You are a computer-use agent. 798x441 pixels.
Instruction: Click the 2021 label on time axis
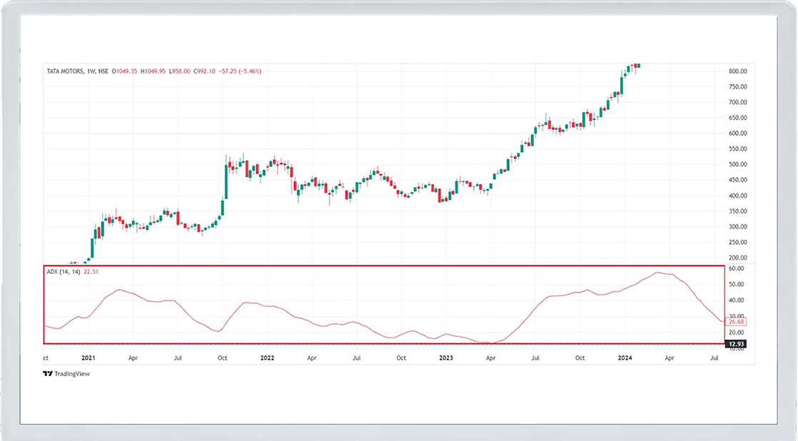pyautogui.click(x=89, y=357)
